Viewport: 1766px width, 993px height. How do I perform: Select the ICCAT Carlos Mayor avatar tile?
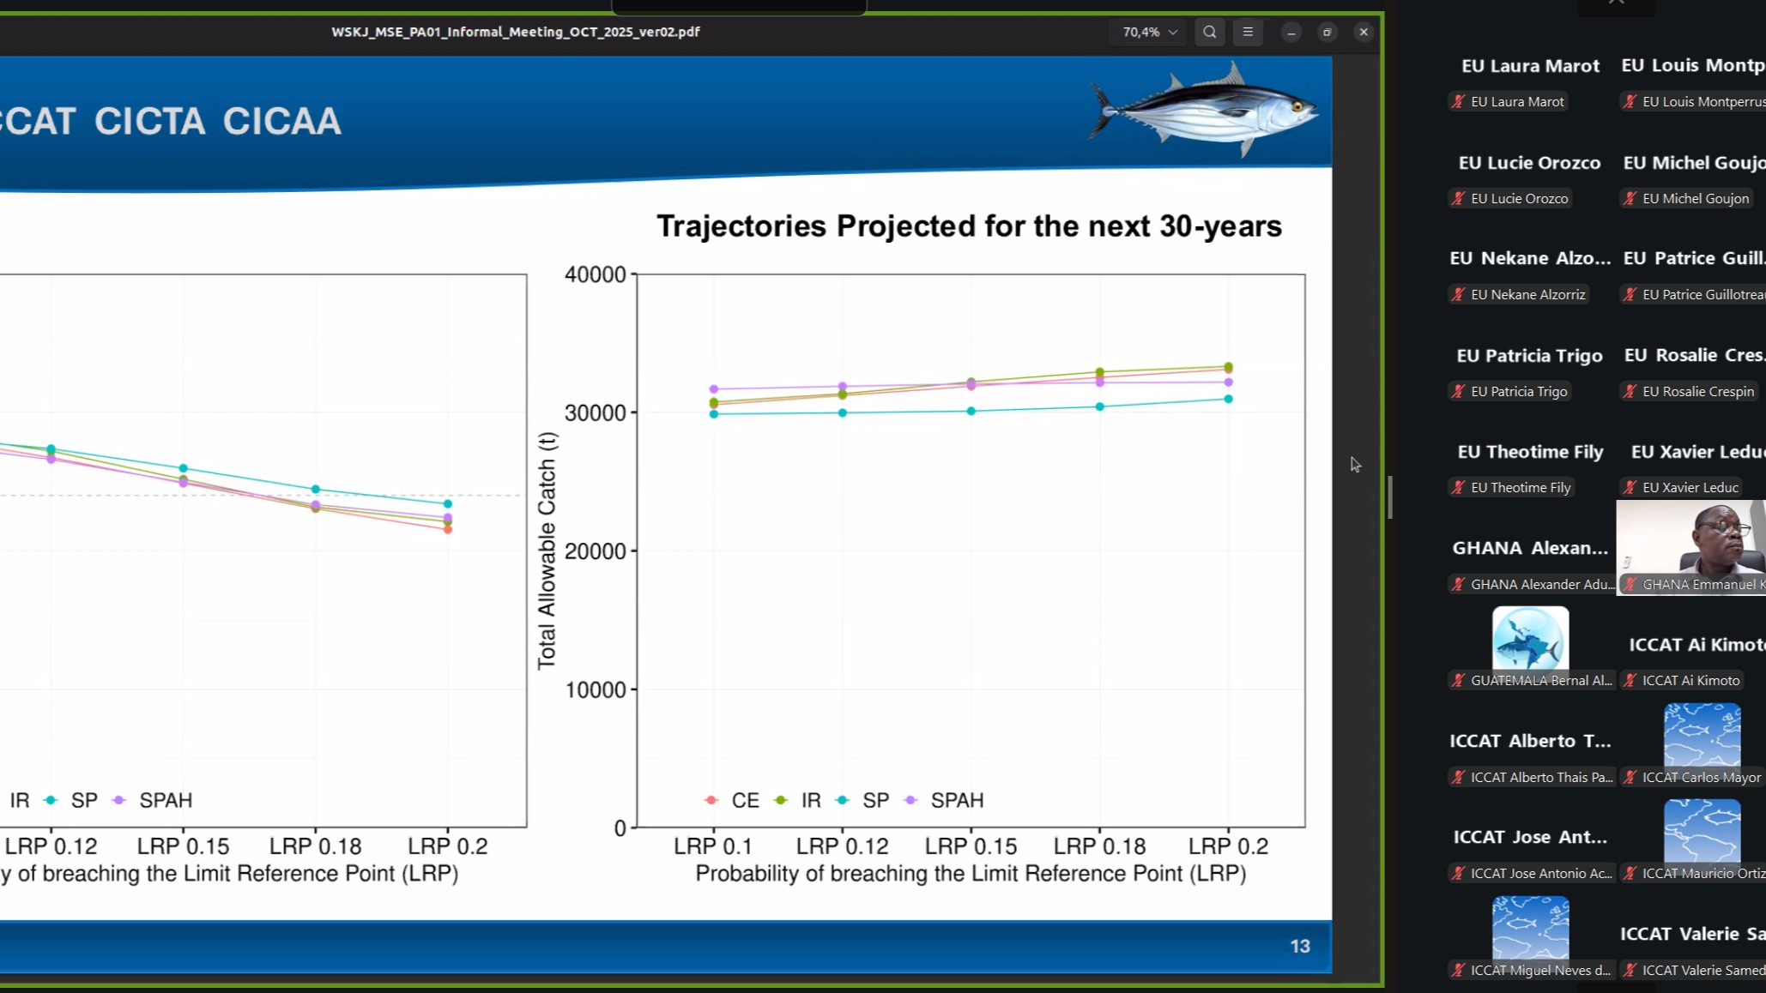coord(1702,735)
